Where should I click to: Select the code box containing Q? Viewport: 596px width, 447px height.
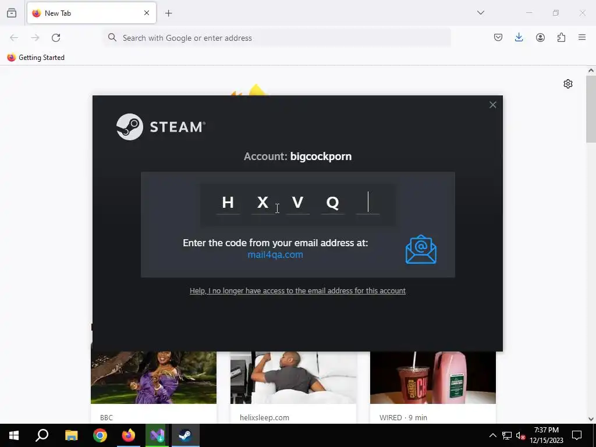pos(332,203)
